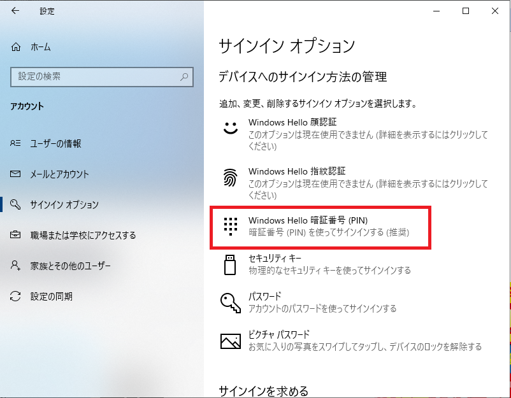This screenshot has height=398, width=511.
Task: Expand Windows Hello 指紋認証 option
Action: coord(356,183)
